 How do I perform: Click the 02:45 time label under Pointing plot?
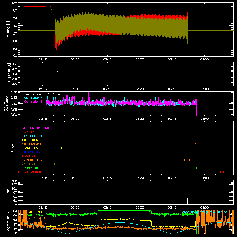tap(43, 60)
